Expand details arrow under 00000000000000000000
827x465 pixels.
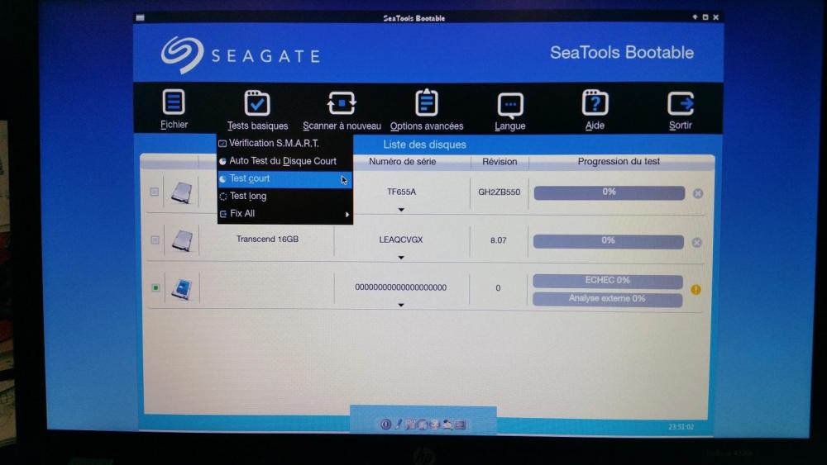(x=401, y=305)
